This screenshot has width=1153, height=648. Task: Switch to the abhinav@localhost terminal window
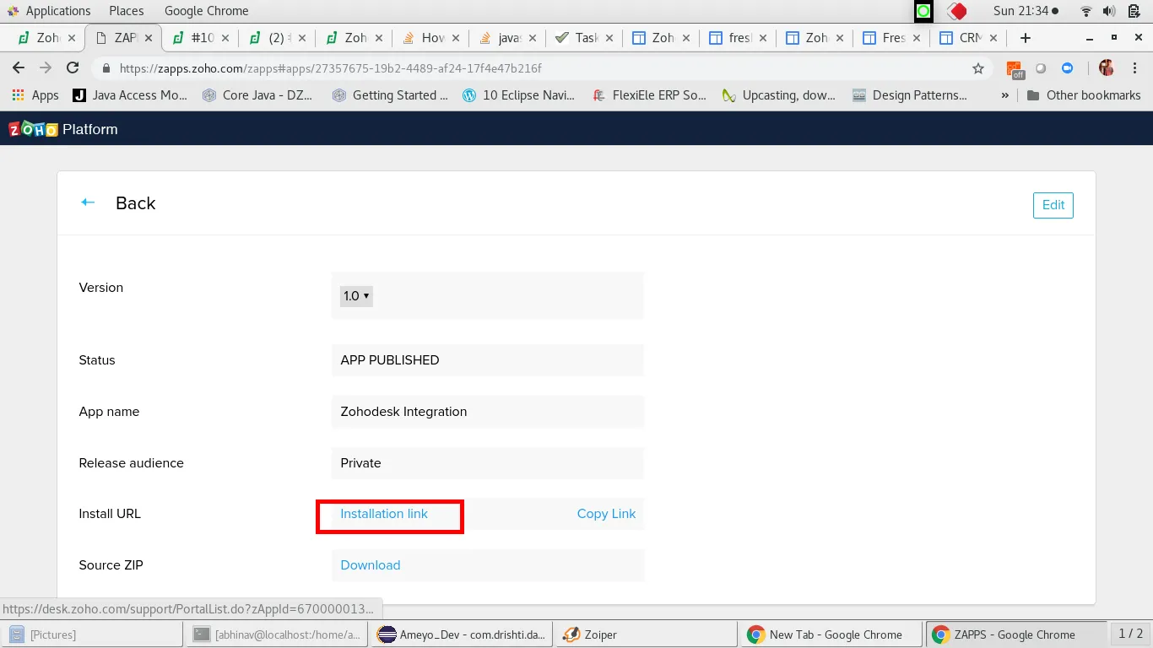pos(276,634)
